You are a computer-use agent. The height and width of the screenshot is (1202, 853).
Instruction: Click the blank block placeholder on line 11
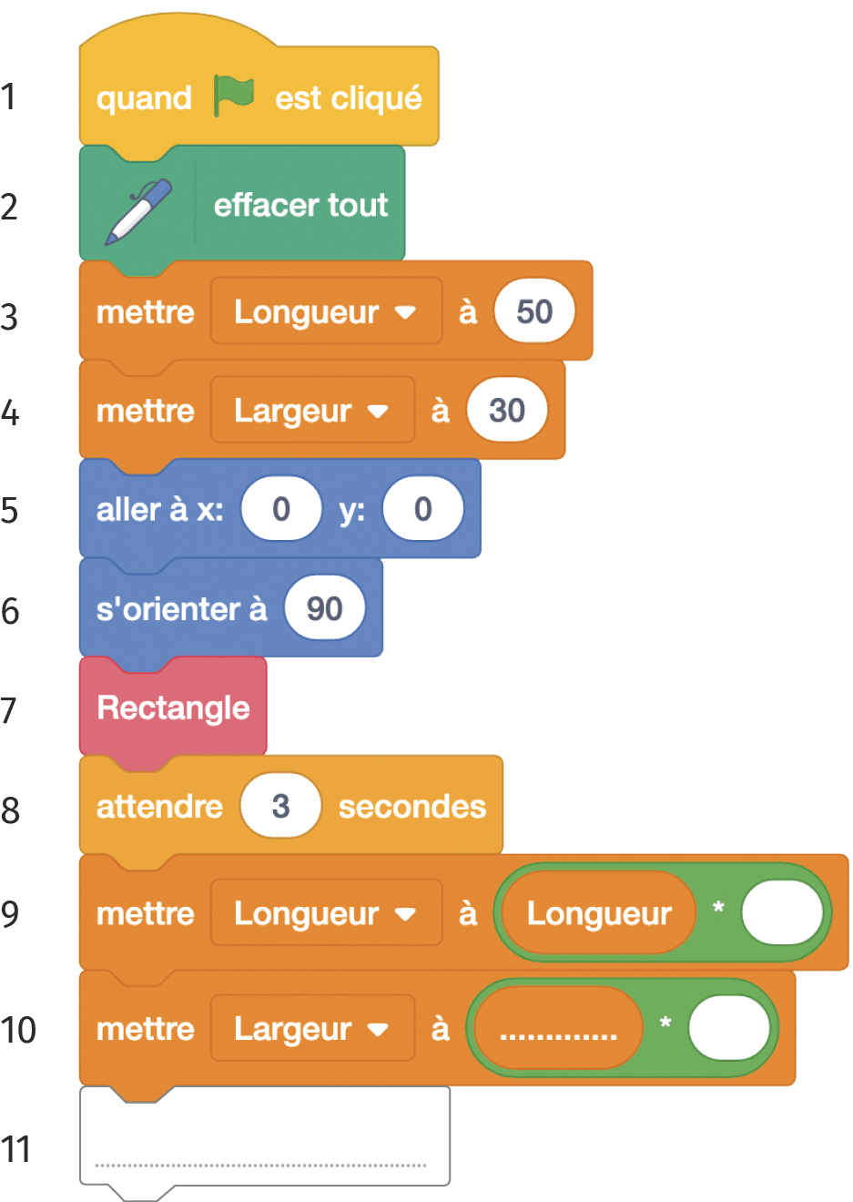(x=265, y=1136)
